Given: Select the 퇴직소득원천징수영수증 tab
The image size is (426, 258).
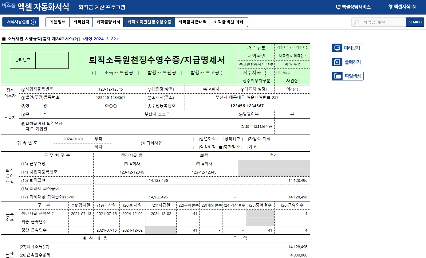Looking at the screenshot, I should click(x=149, y=22).
